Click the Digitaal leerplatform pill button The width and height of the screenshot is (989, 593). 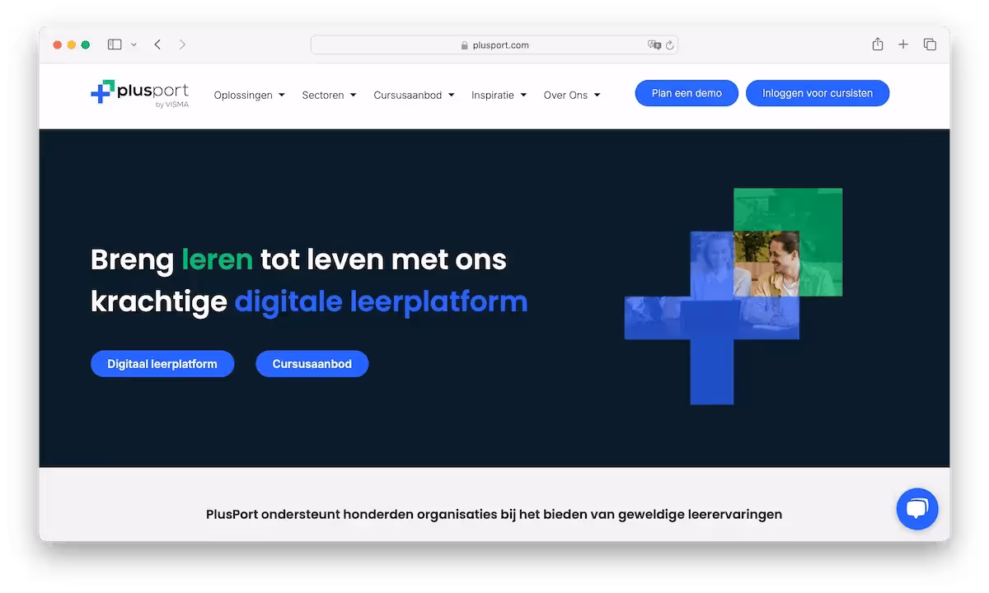click(x=162, y=363)
